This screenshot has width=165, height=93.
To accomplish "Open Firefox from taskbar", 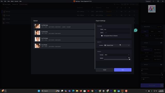I will tap(81, 91).
